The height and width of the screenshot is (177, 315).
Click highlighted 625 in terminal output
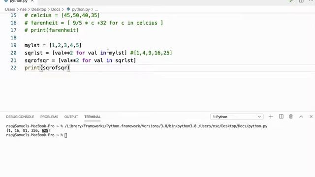45,131
